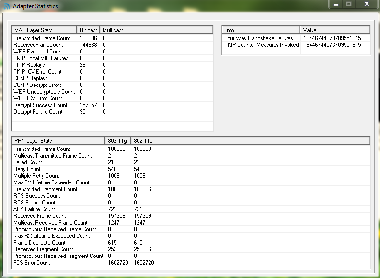
Task: Select the Multicast Transmitted Frame Count row
Action: pos(191,156)
